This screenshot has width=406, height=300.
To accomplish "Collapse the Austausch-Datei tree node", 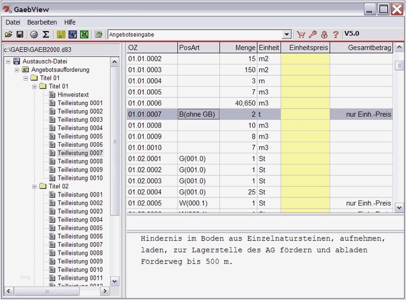I will tap(8, 61).
